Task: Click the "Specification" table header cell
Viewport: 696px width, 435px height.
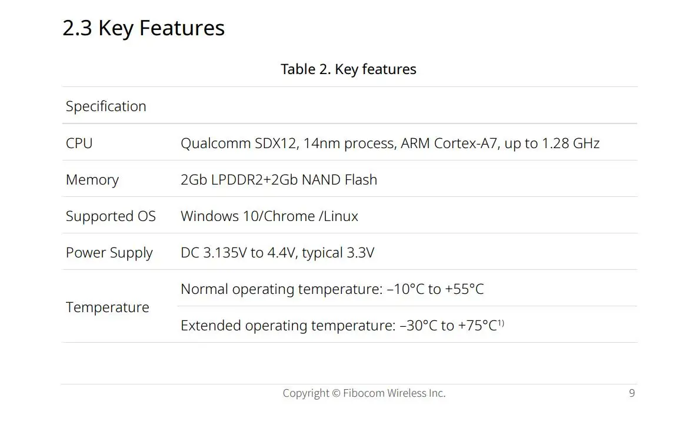Action: [106, 106]
